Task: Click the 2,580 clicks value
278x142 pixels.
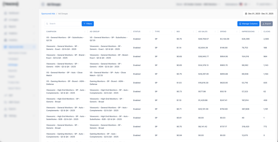Action: pyautogui.click(x=266, y=39)
